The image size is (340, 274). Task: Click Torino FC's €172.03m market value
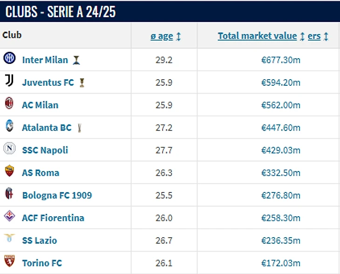click(281, 263)
